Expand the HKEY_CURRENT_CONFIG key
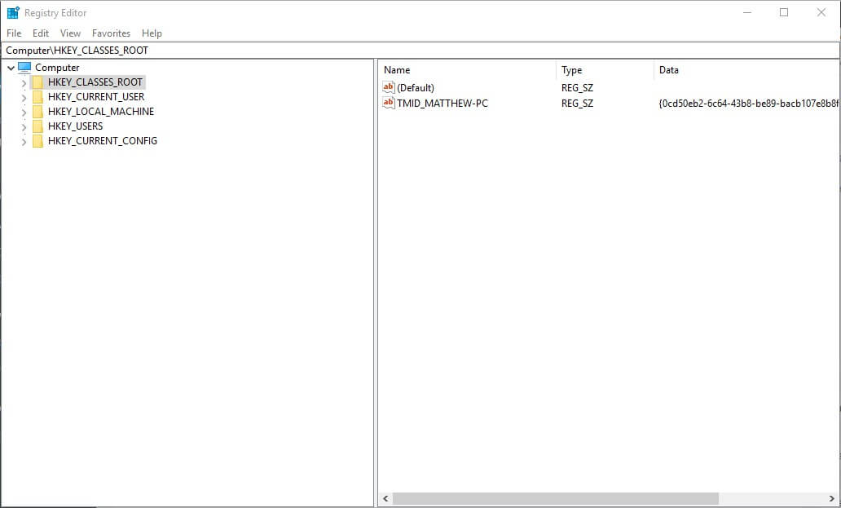This screenshot has width=841, height=508. [x=24, y=142]
